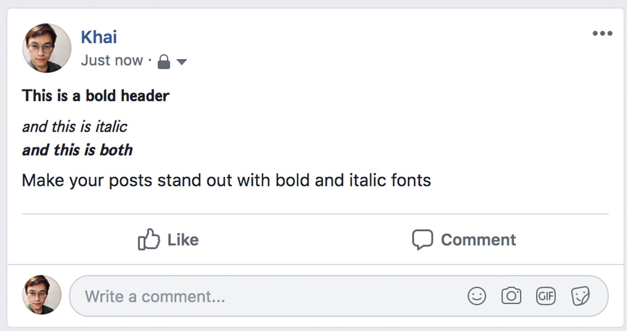Attach a photo with the camera icon
Viewport: 627px width, 331px height.
511,296
